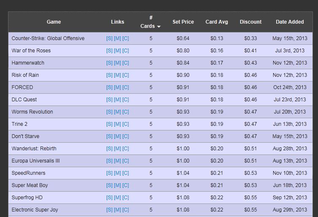Click the $0.64 set price value
318x217 pixels.
click(183, 38)
